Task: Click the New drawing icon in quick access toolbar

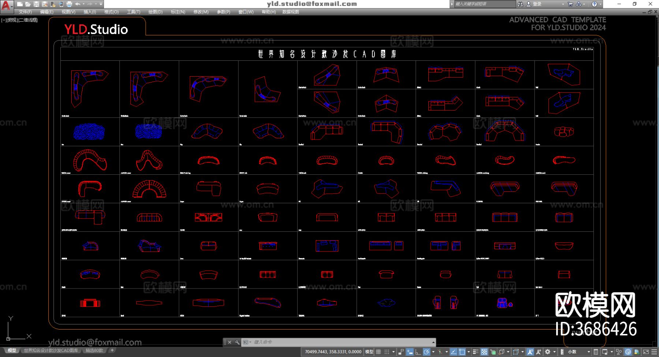Action: click(20, 4)
